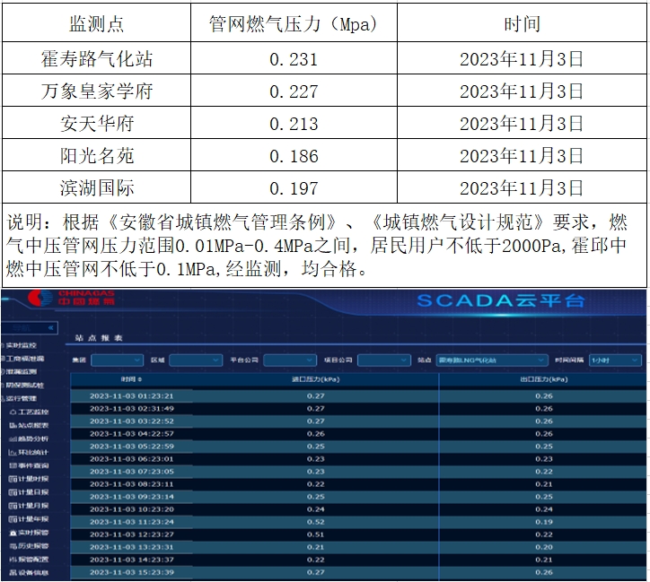Viewport: 650px width, 582px height.
Task: Click the 工艺监控 icon in sidebar
Action: click(13, 412)
